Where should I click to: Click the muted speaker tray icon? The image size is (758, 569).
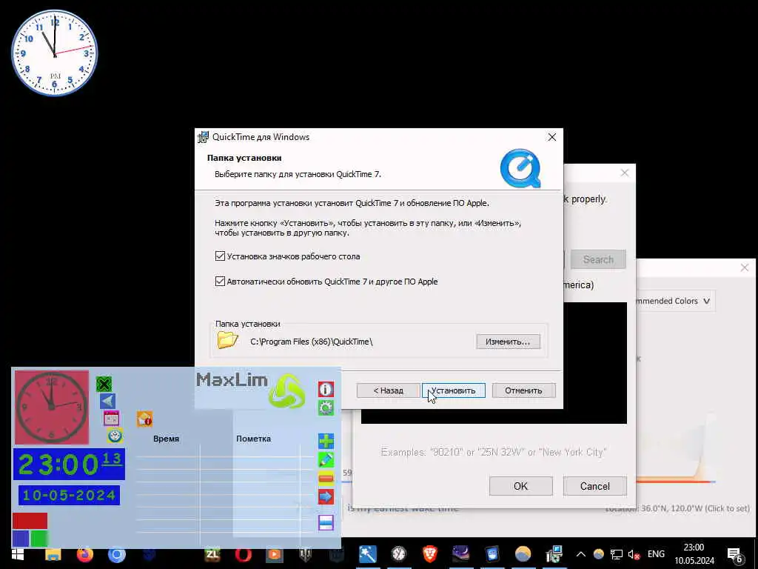(634, 554)
